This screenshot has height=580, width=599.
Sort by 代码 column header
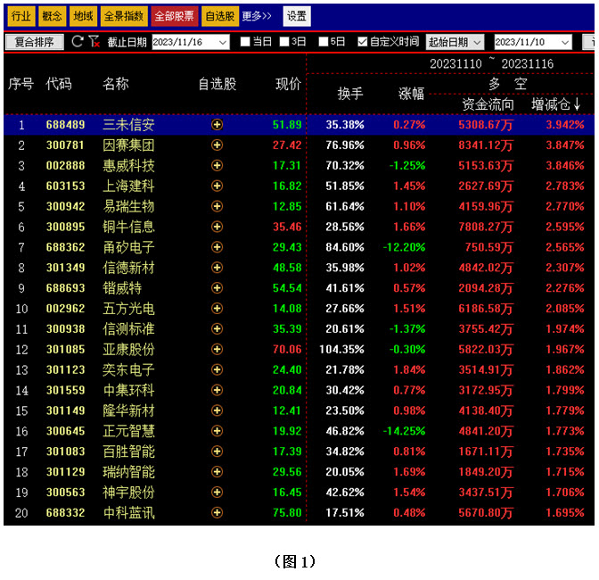(x=59, y=84)
